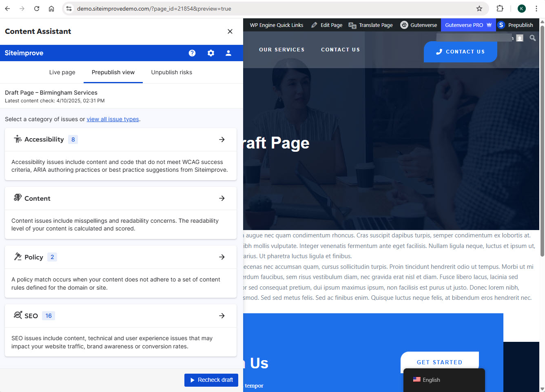
Task: Click the SEO megaphone icon
Action: click(18, 315)
